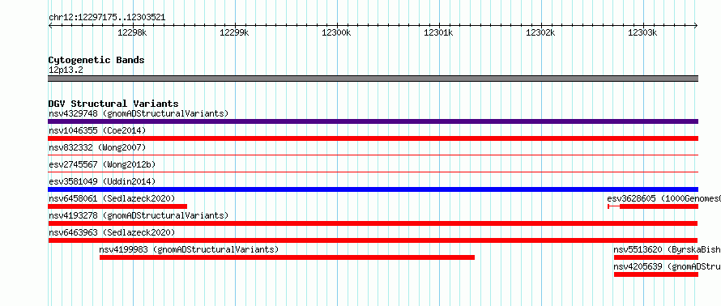Click the 12302k ruler tick label
The image size is (721, 306).
(541, 32)
